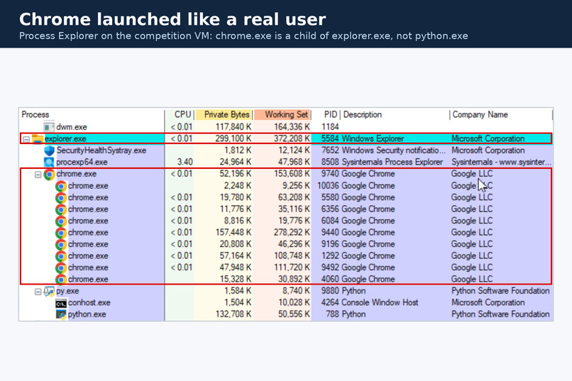
Task: Click working set value 164,336 K
Action: 292,127
